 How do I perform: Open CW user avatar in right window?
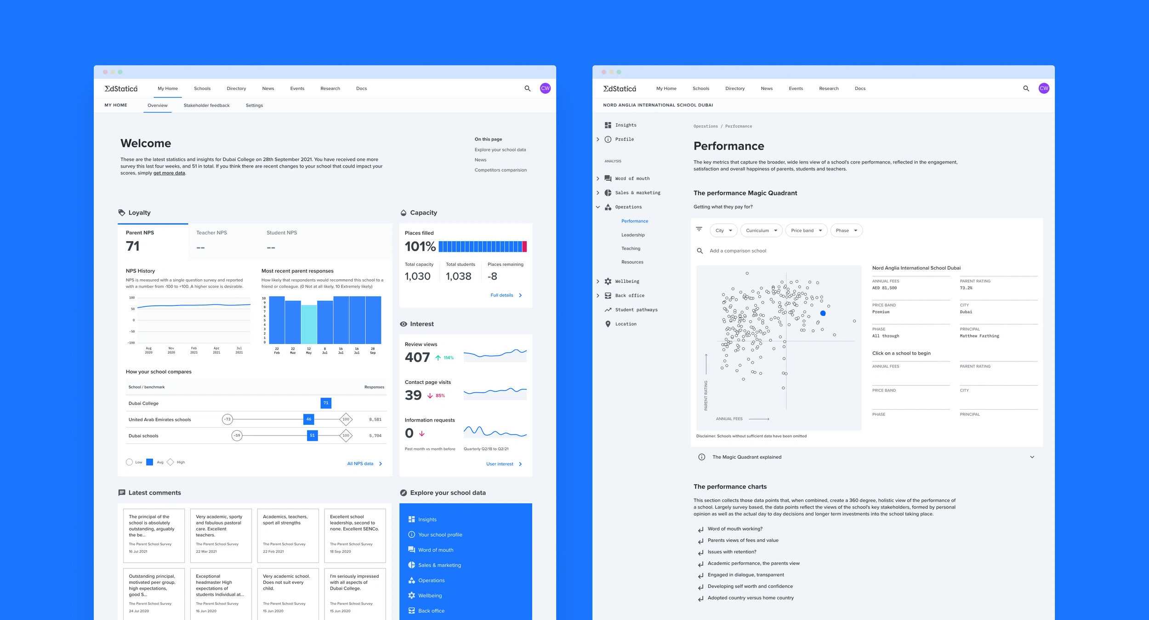(1044, 88)
